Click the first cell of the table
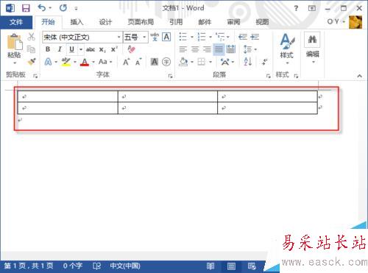Viewport: 368px width, 273px height. pos(68,96)
